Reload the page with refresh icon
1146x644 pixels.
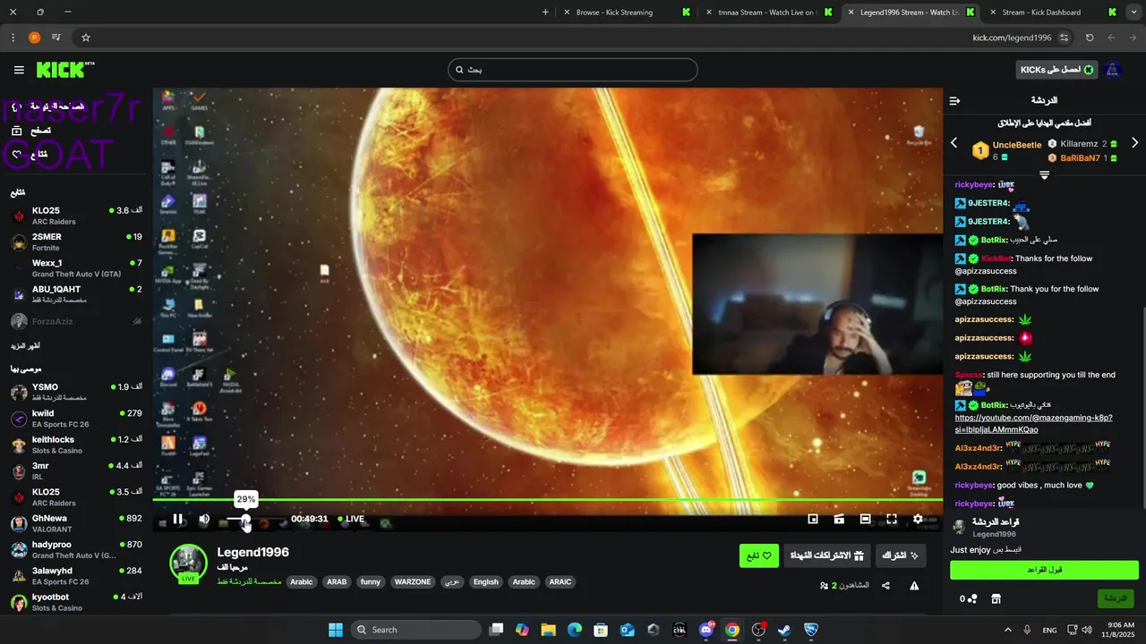(x=1090, y=38)
